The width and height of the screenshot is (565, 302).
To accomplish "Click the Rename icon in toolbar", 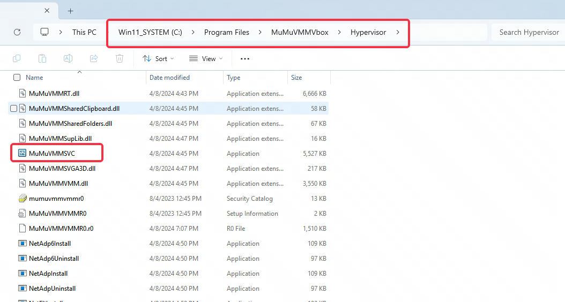I will pos(68,58).
